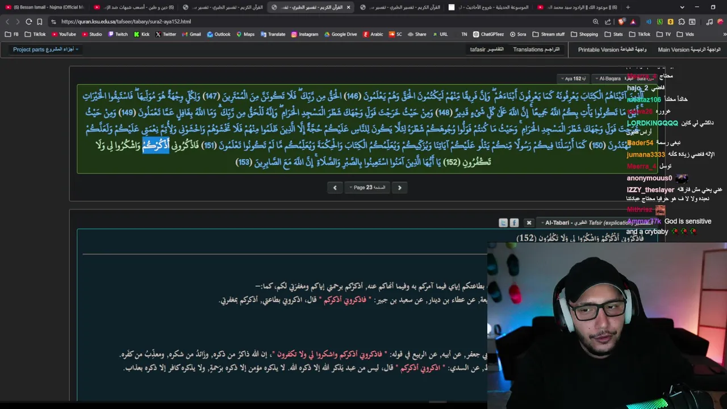The height and width of the screenshot is (409, 727).
Task: Open the Google Drive bookmark
Action: 340,34
